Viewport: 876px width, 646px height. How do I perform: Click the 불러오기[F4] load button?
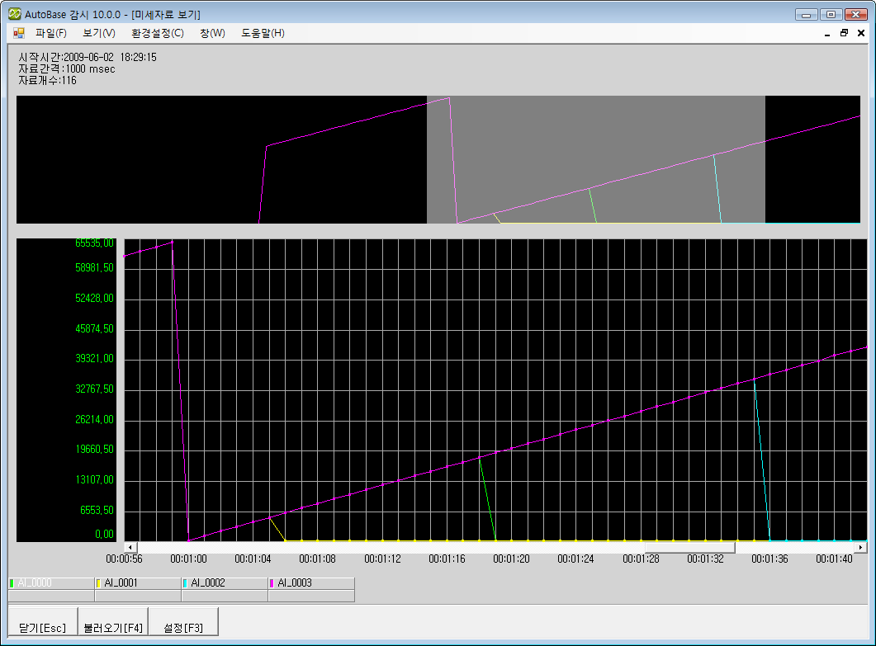click(113, 627)
